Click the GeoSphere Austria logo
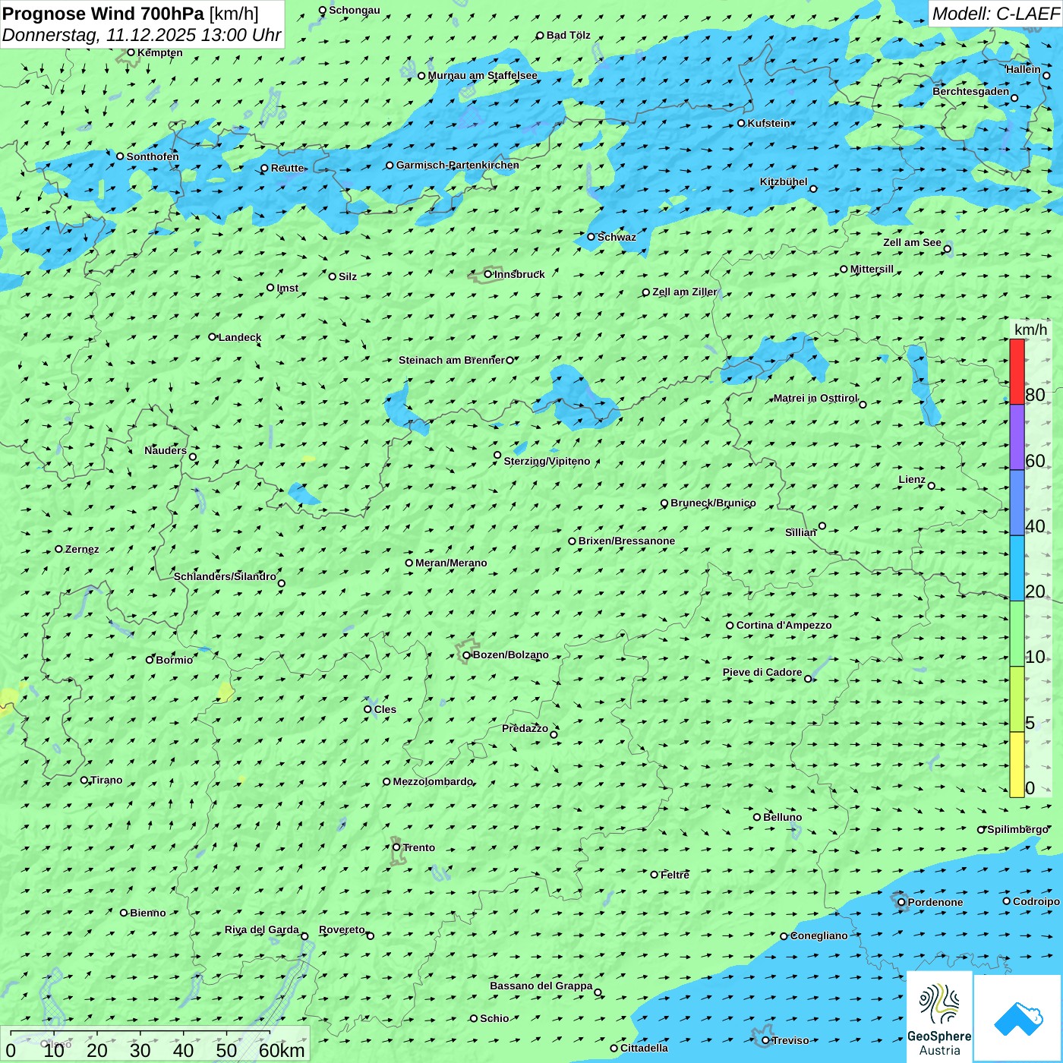This screenshot has width=1063, height=1063. (939, 1017)
